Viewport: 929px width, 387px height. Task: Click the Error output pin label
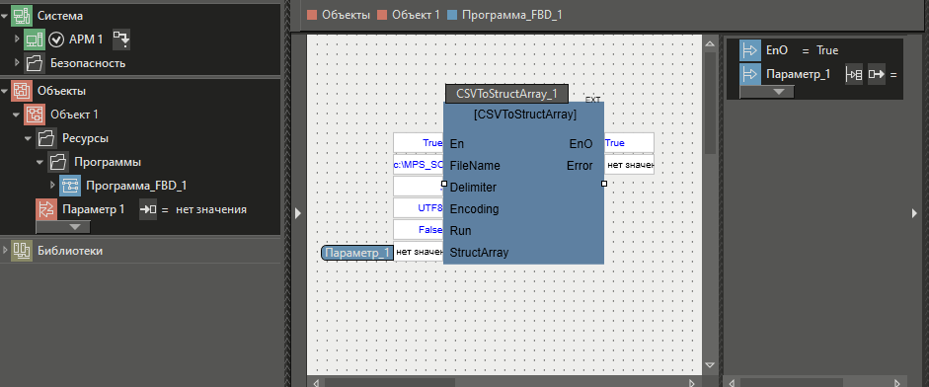[580, 165]
